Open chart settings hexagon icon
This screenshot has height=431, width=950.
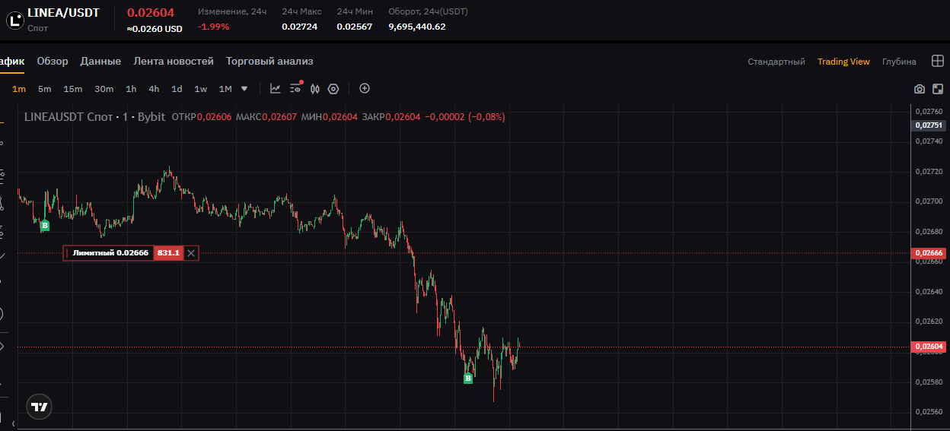pos(333,89)
